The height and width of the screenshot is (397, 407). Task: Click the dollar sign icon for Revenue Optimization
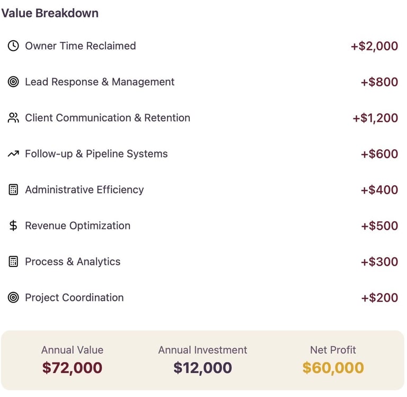coord(13,226)
